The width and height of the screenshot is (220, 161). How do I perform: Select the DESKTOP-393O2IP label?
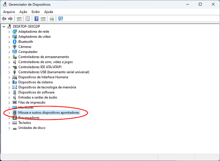coord(26,26)
